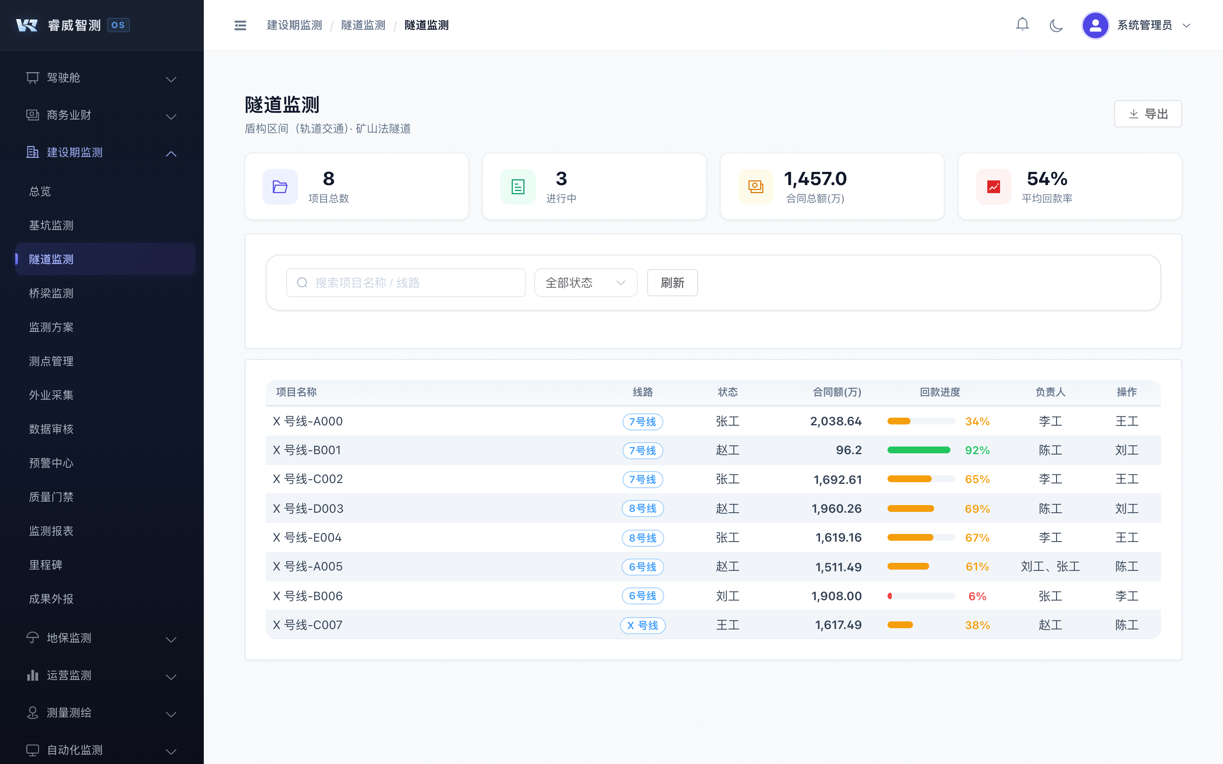Click the 进行中 document icon
Screen dimensions: 1223x764
(518, 187)
